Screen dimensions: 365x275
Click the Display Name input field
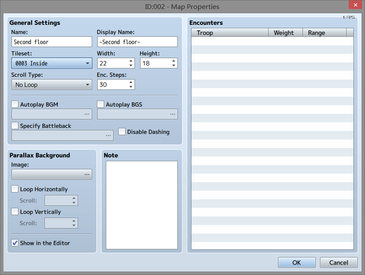click(x=138, y=42)
